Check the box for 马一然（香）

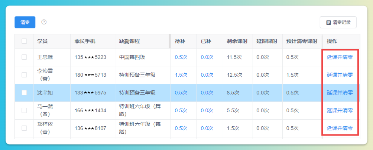click(24, 110)
